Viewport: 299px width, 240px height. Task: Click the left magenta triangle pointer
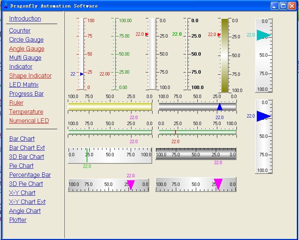[x=131, y=185]
